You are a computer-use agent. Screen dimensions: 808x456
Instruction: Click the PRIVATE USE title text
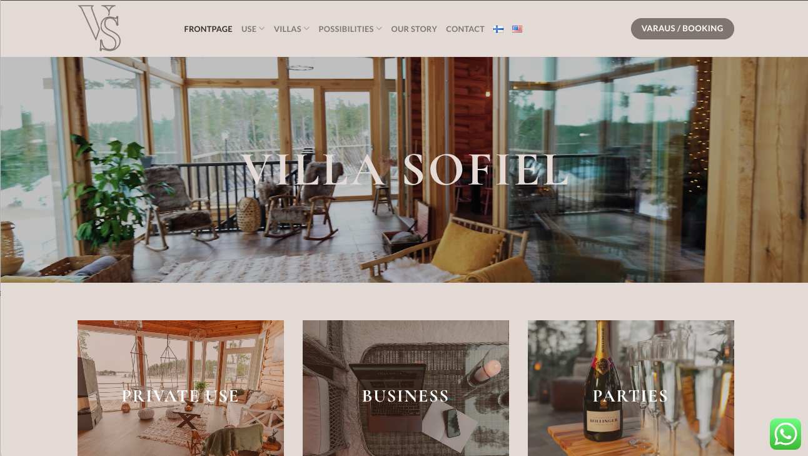click(180, 396)
